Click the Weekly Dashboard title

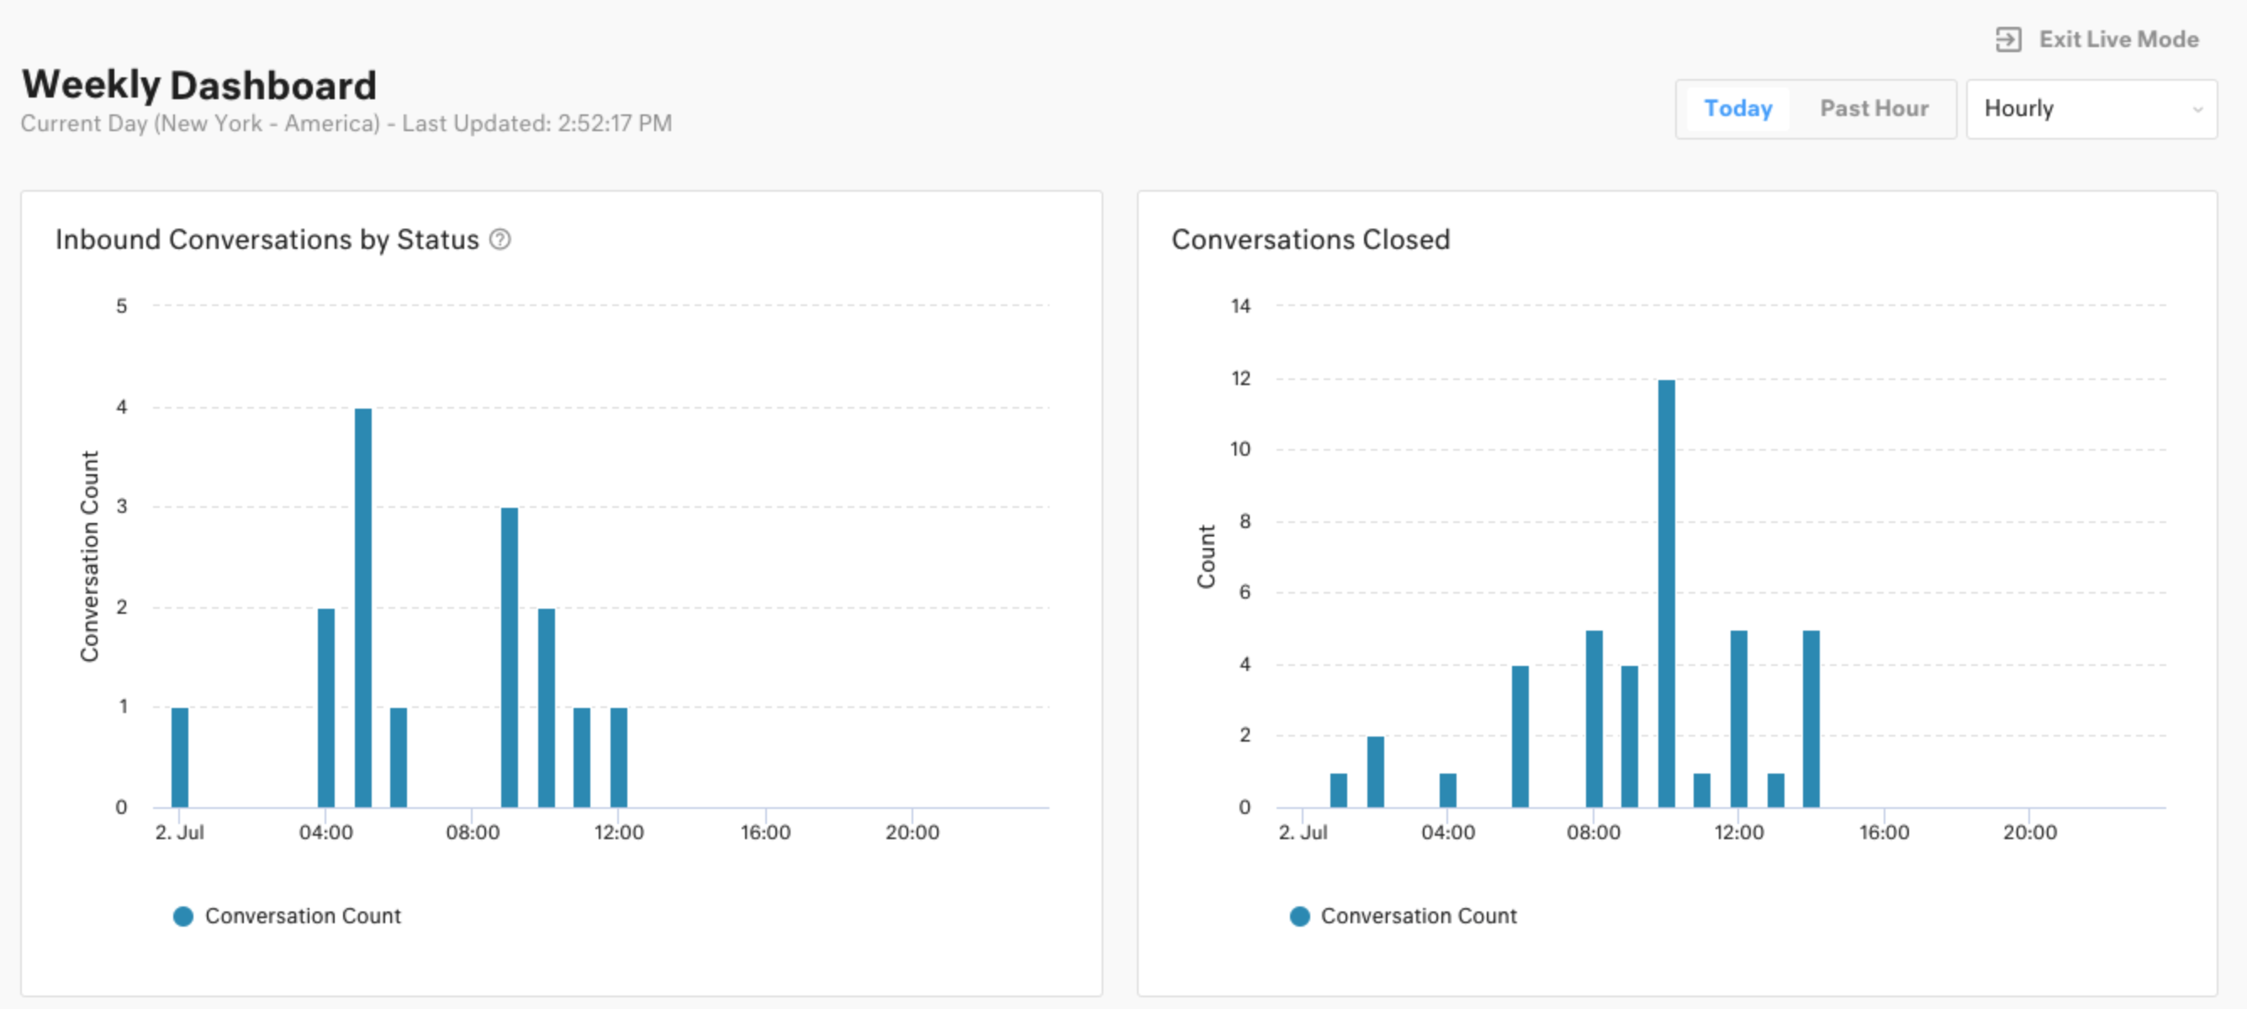pyautogui.click(x=198, y=85)
